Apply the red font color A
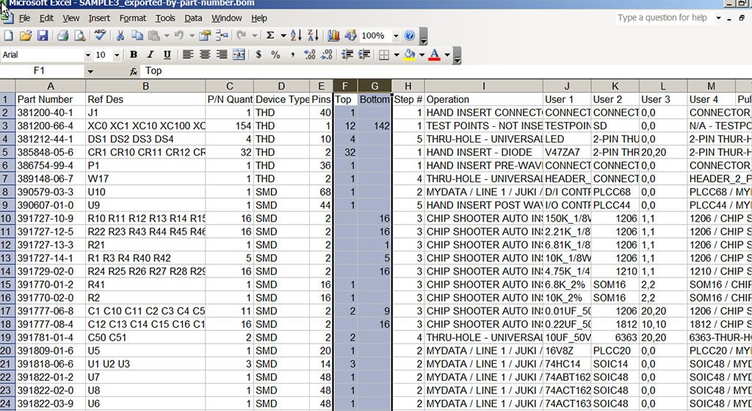The image size is (752, 411). pos(435,54)
